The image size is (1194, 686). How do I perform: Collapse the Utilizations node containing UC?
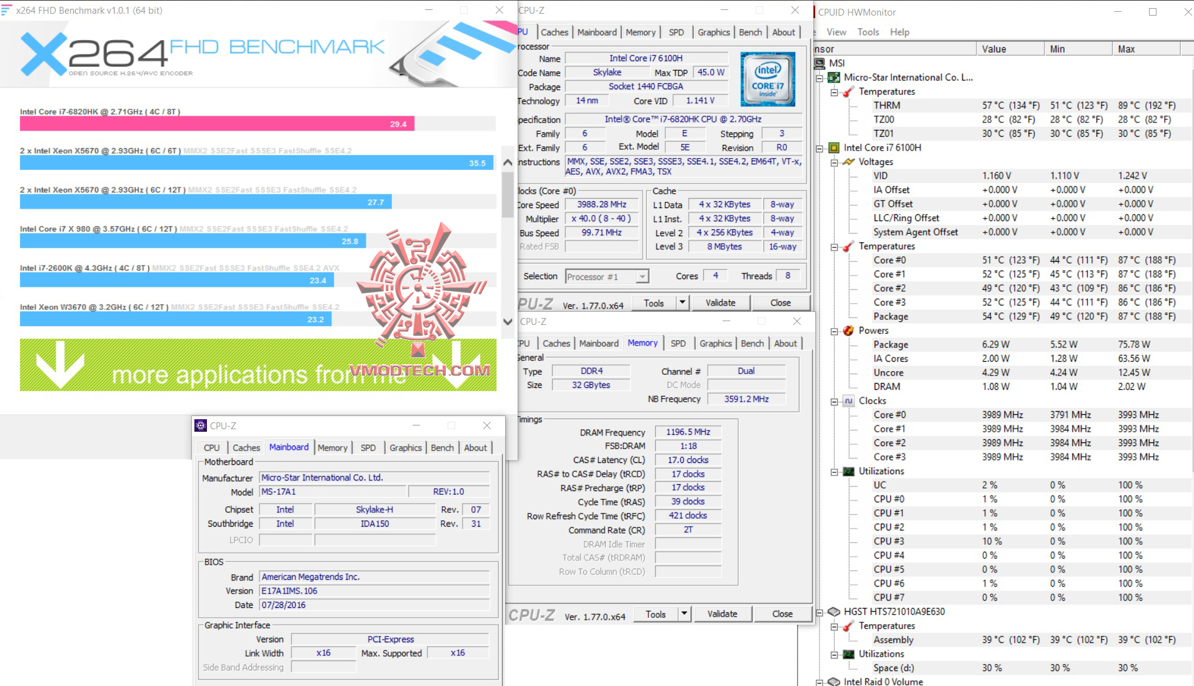834,472
